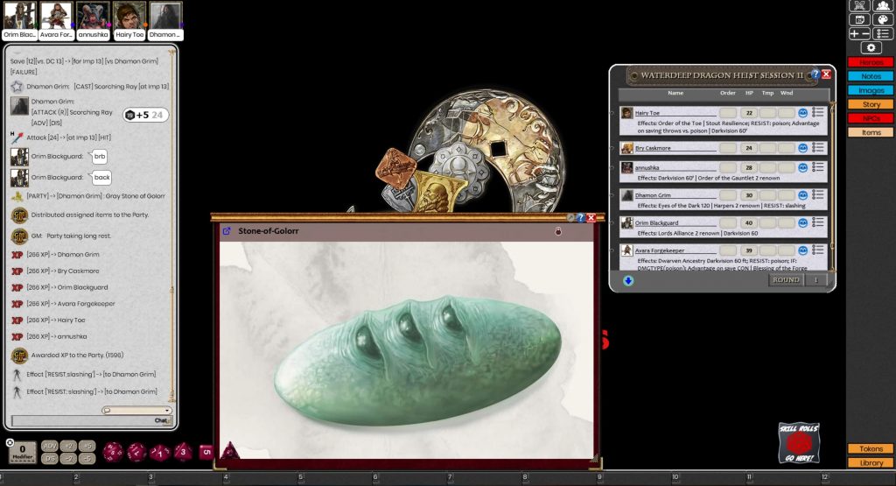The height and width of the screenshot is (486, 896).
Task: Click the blue down-arrow next actor icon
Action: pos(628,280)
